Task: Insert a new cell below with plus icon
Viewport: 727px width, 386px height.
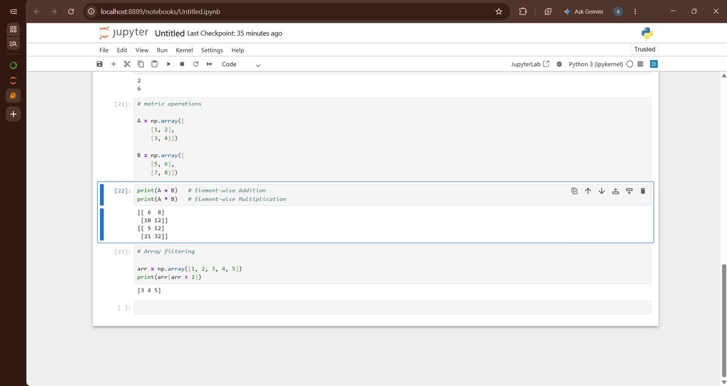Action: pos(113,64)
